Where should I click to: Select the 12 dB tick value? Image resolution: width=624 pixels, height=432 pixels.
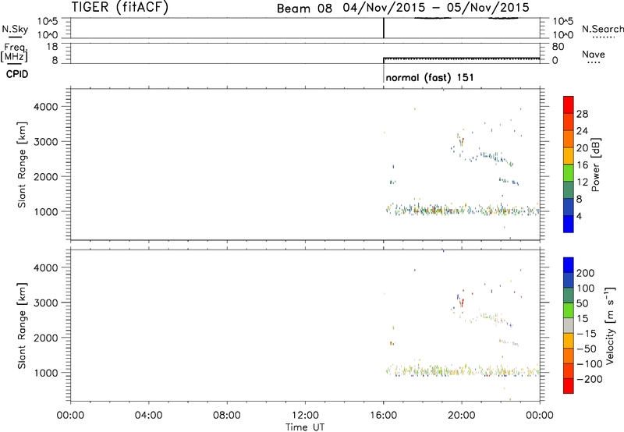(x=582, y=182)
